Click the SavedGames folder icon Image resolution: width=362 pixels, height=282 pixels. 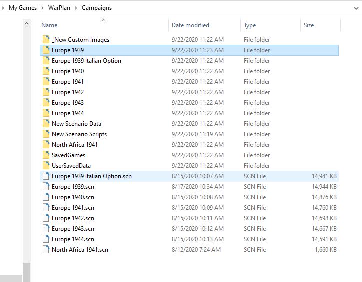click(46, 155)
